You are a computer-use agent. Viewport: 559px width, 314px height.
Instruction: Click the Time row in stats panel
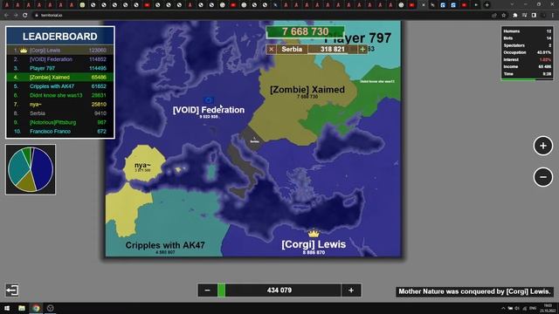pos(527,73)
